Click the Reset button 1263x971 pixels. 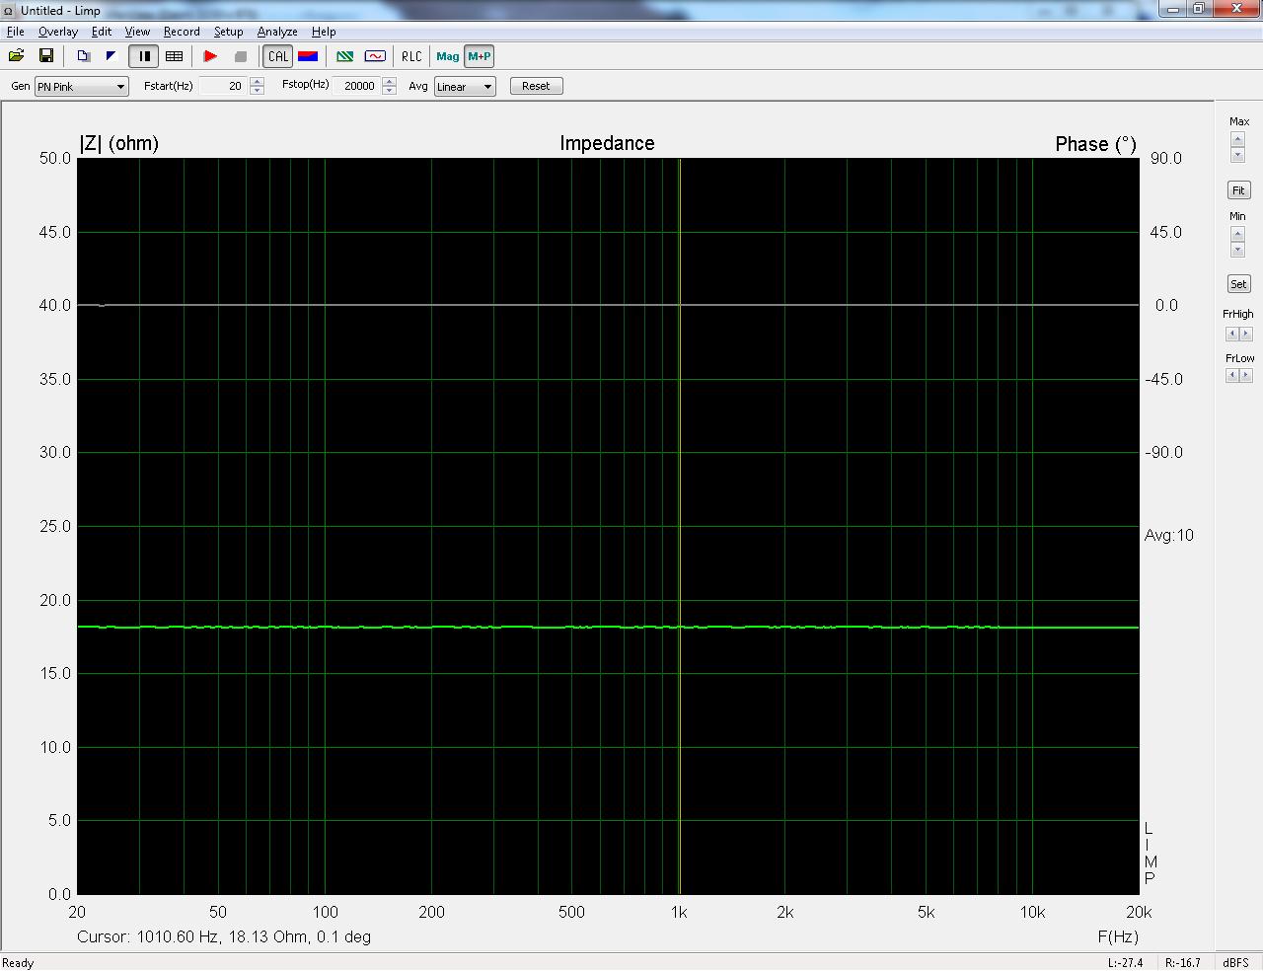536,86
